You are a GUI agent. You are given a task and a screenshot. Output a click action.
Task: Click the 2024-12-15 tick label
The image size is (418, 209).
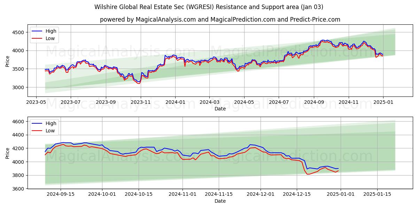click(297, 194)
